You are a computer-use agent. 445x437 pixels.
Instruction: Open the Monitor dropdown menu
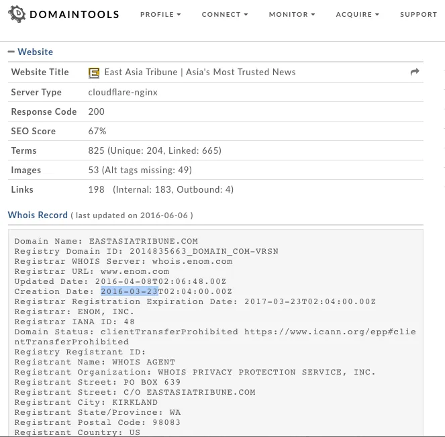click(292, 15)
